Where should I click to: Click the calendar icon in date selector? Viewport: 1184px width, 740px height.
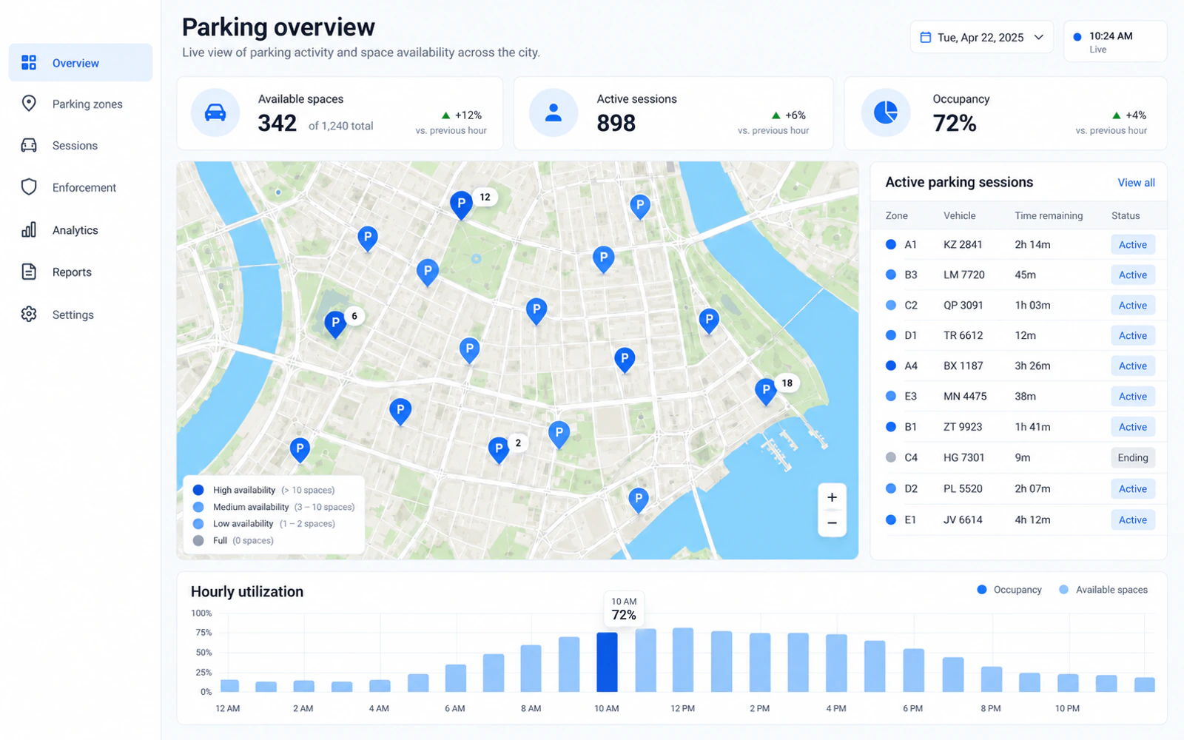click(925, 37)
